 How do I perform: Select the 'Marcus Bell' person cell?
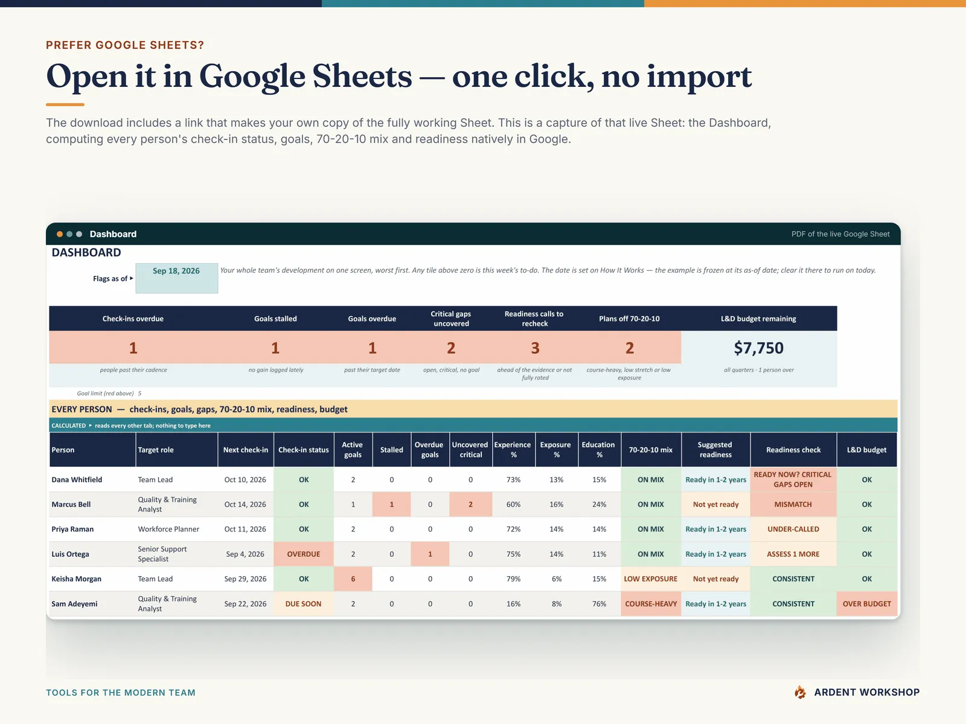tap(92, 504)
